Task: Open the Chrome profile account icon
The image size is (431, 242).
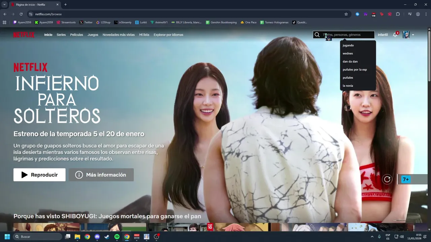Action: tap(418, 14)
